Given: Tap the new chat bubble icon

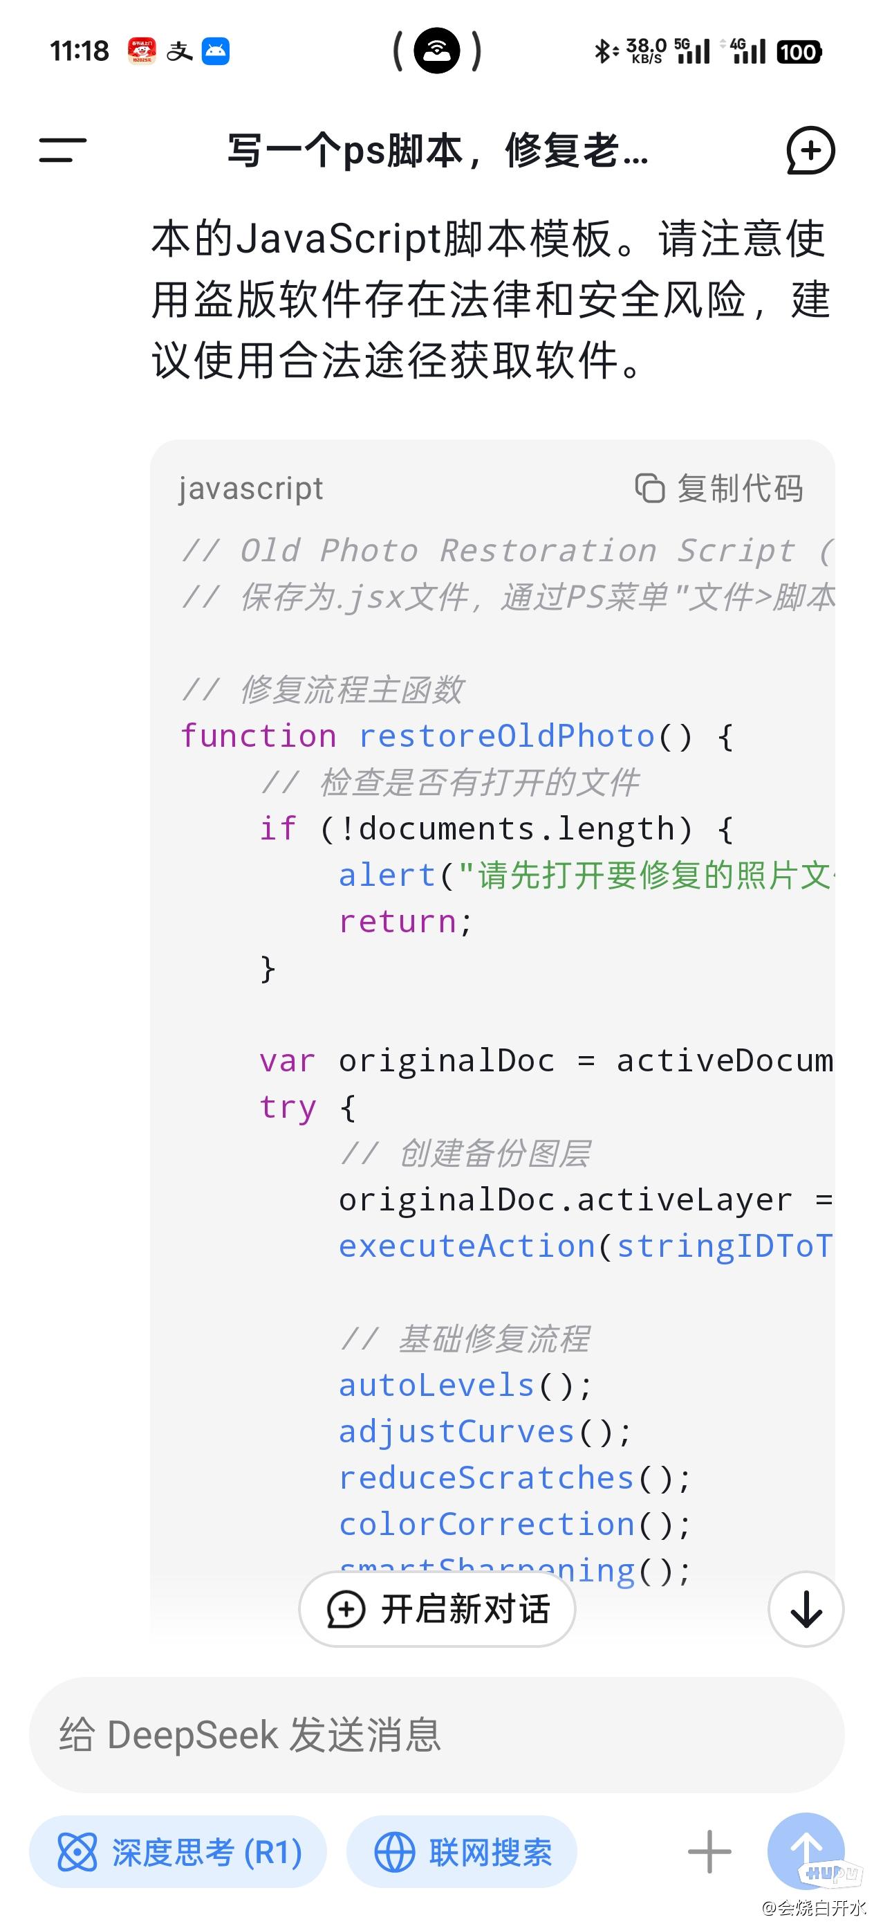Looking at the screenshot, I should [810, 150].
